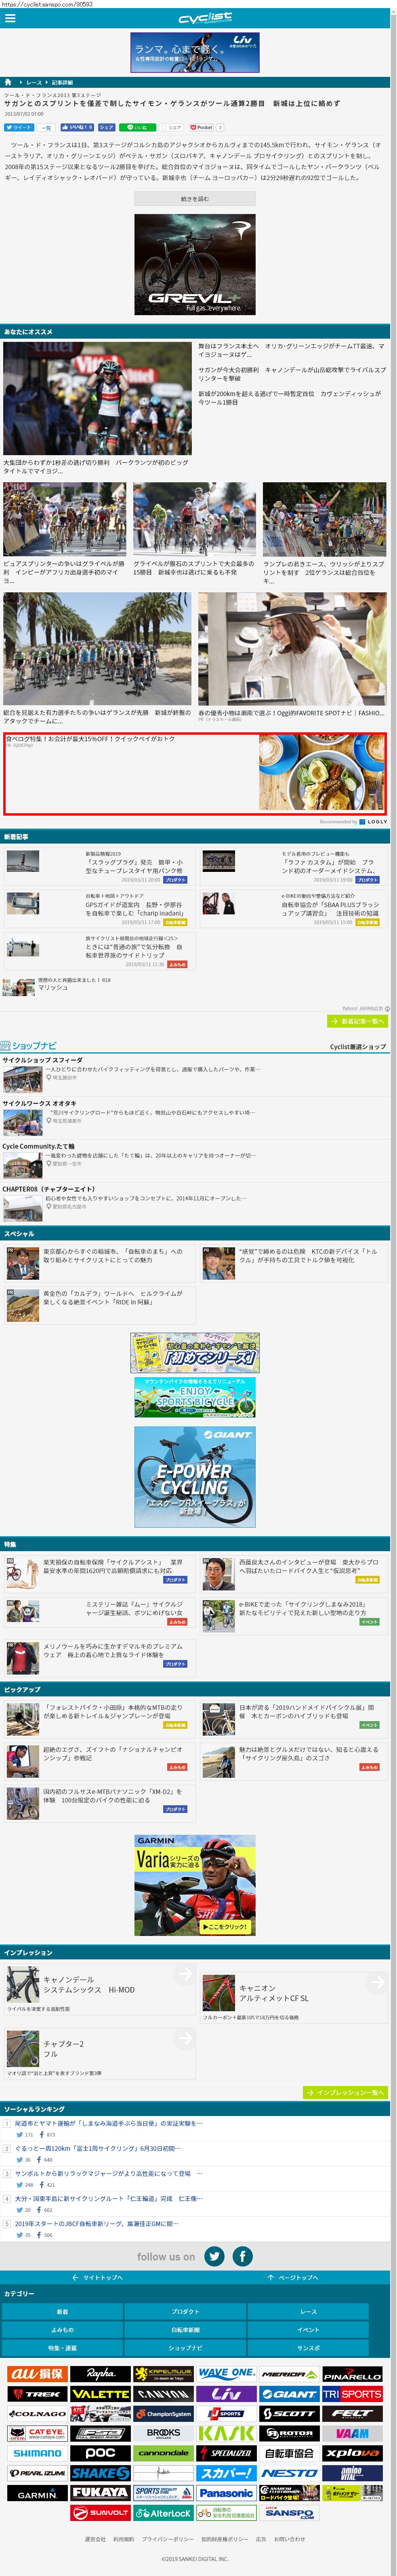Screen dimensions: 397x2576
Task: Open the 初めてシリーズ banner
Action: point(195,1352)
